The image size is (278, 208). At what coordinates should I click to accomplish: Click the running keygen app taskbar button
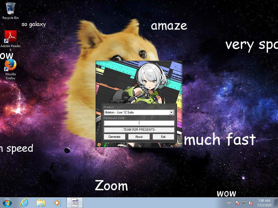[75, 203]
